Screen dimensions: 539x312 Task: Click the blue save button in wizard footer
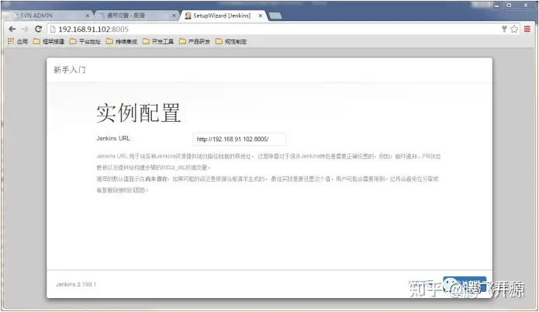[465, 285]
